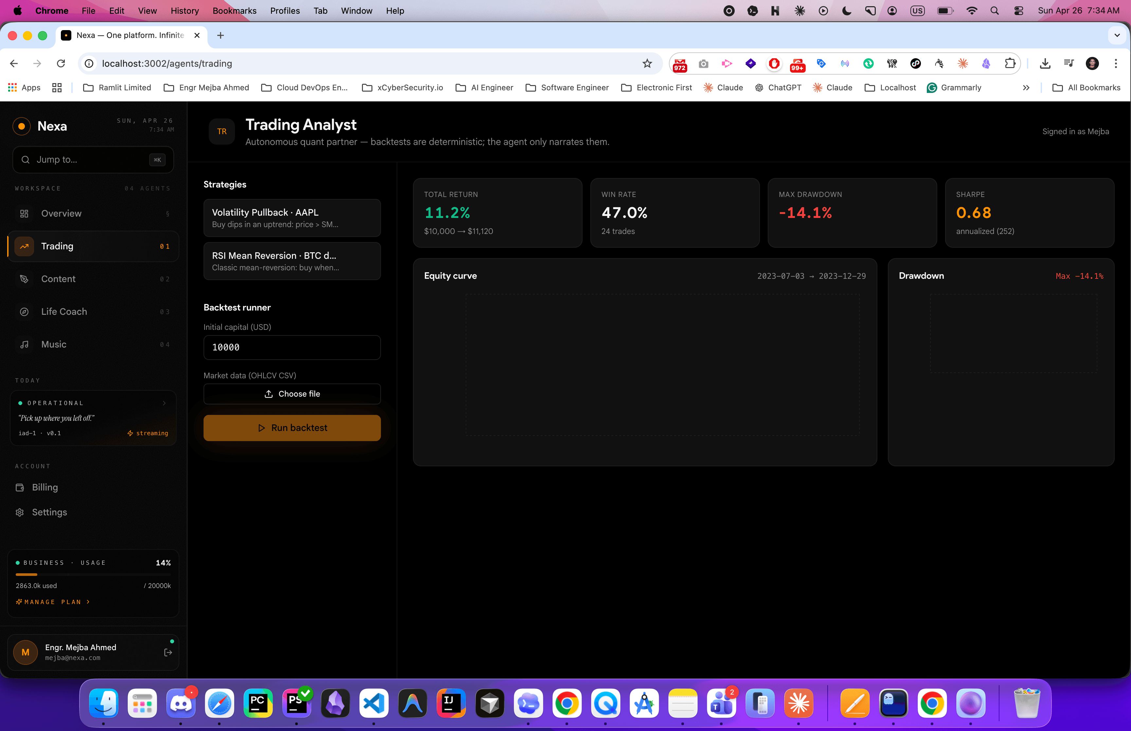Open the Grammarly bookmark
This screenshot has width=1131, height=731.
tap(954, 88)
